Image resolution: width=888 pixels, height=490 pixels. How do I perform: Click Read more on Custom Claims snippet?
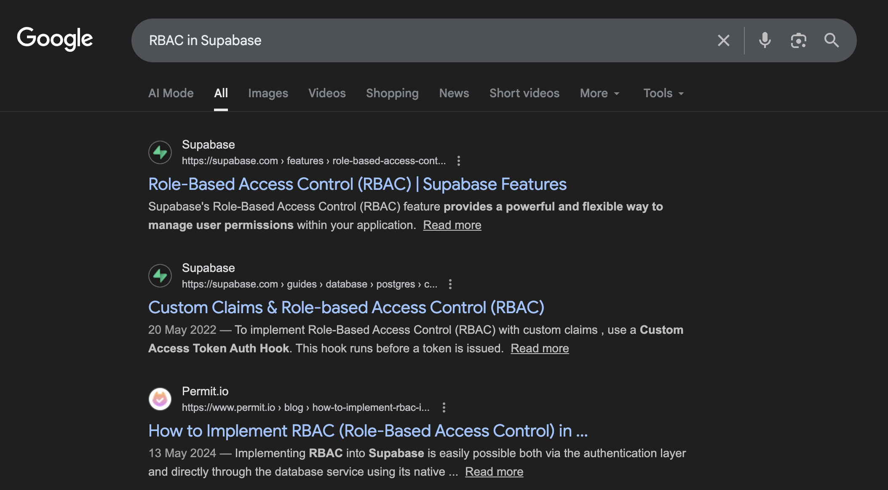click(x=540, y=349)
